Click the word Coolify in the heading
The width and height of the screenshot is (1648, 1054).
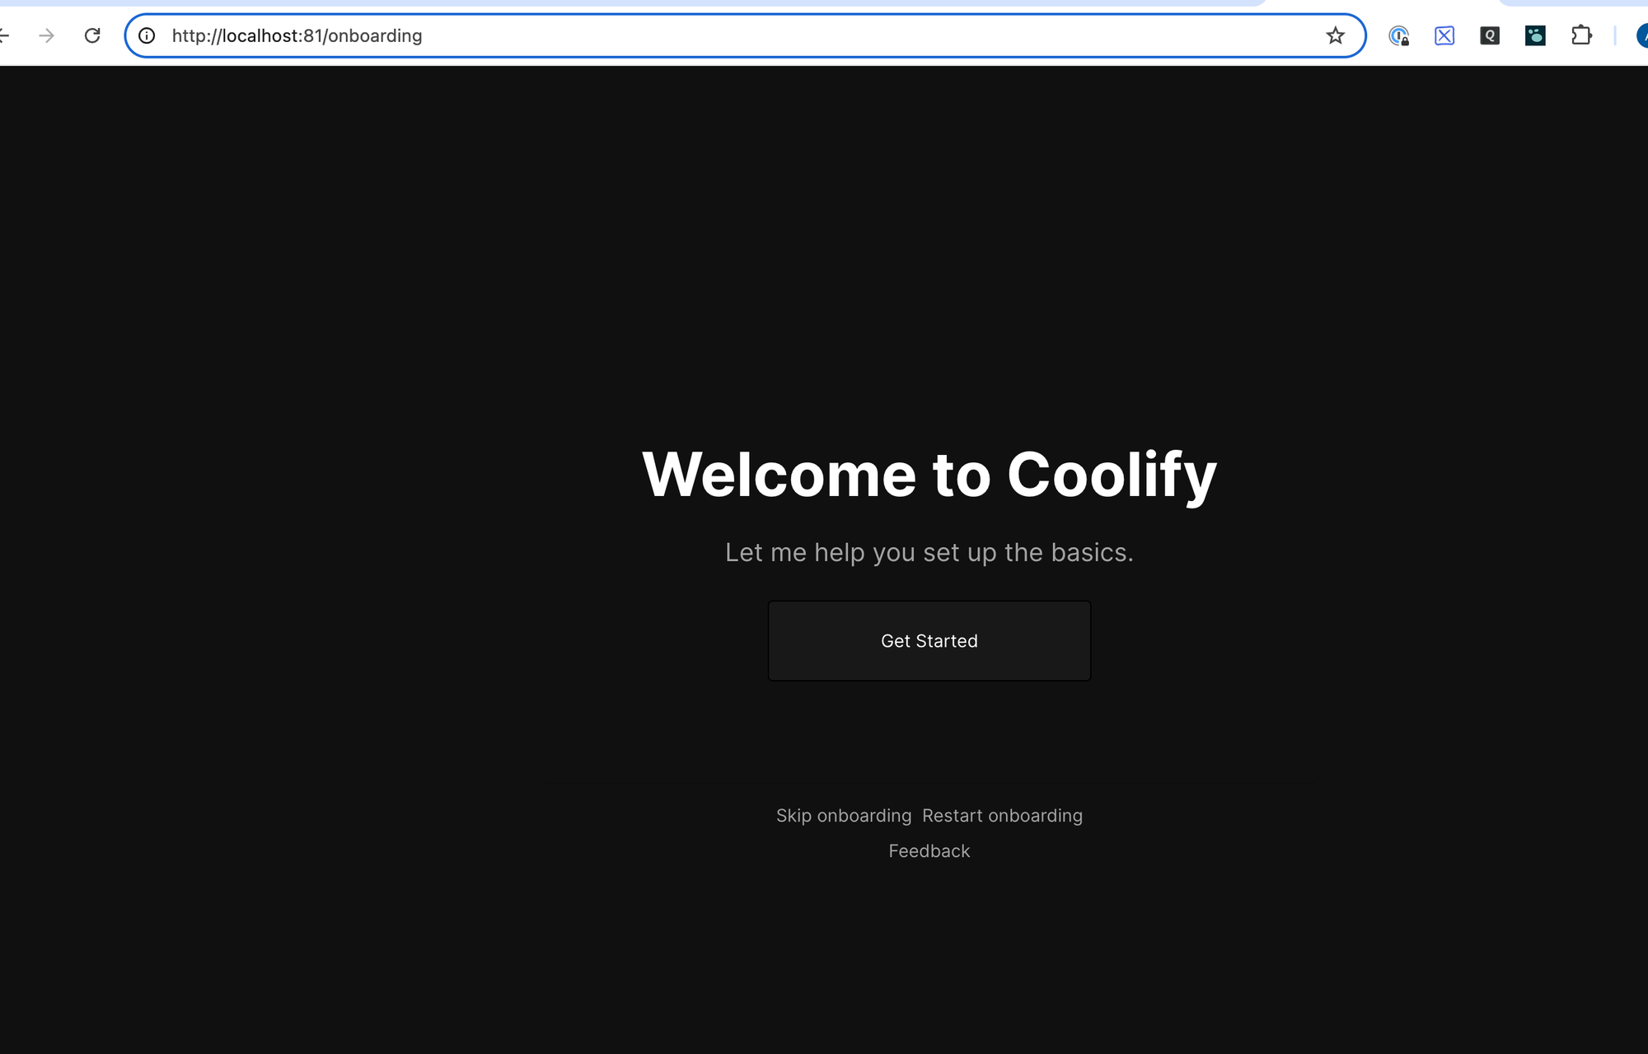pyautogui.click(x=1111, y=475)
